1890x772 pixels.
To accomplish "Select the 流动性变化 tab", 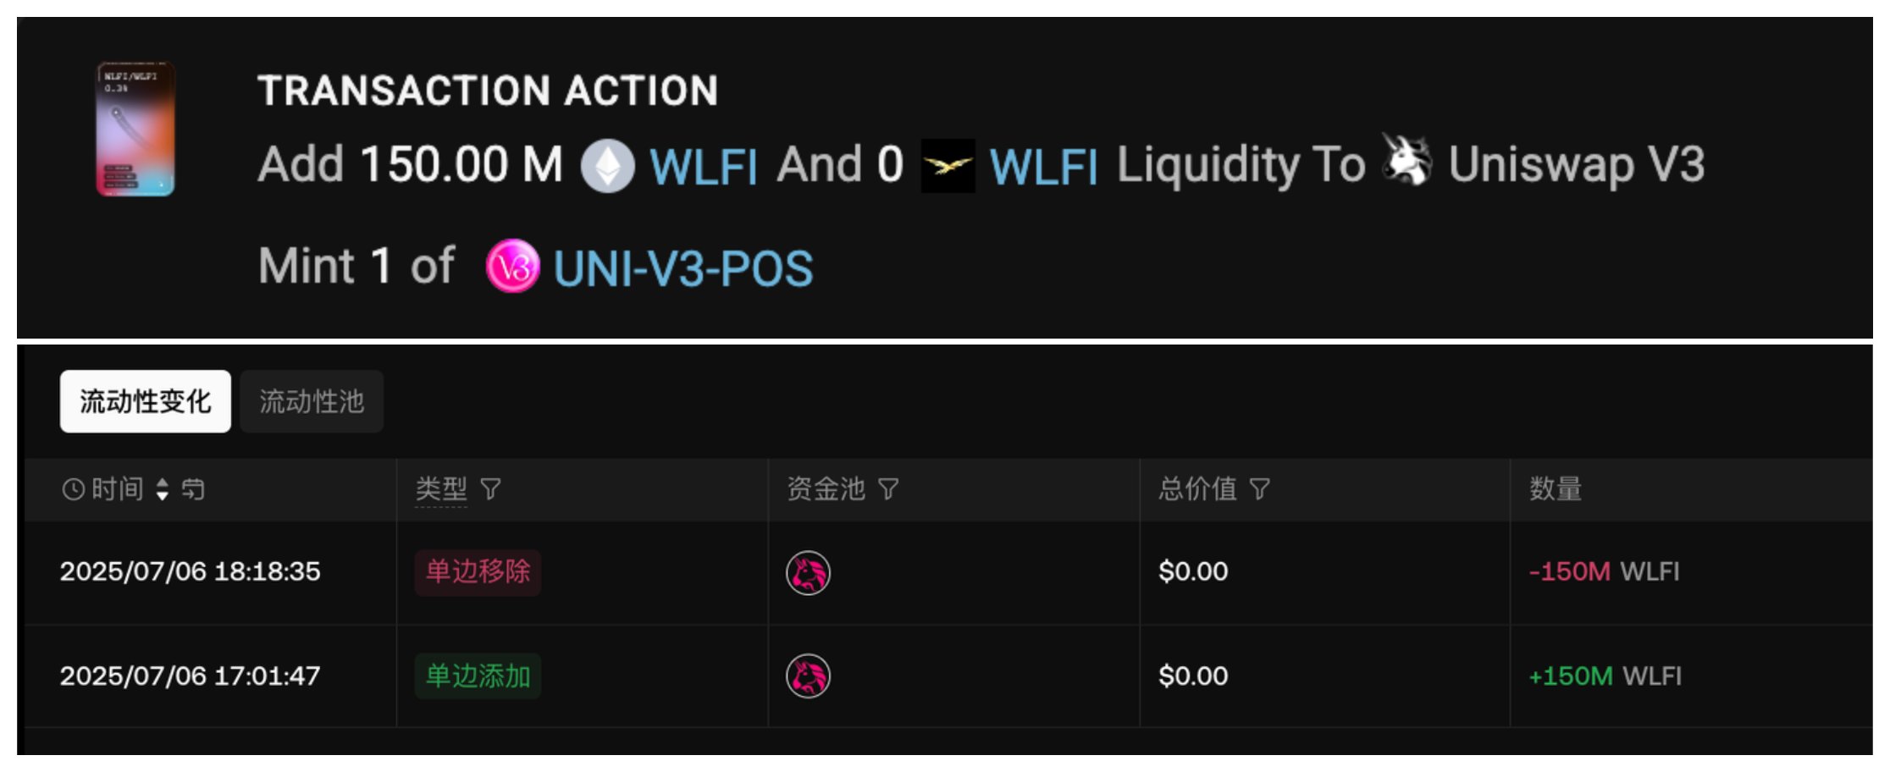I will [145, 401].
